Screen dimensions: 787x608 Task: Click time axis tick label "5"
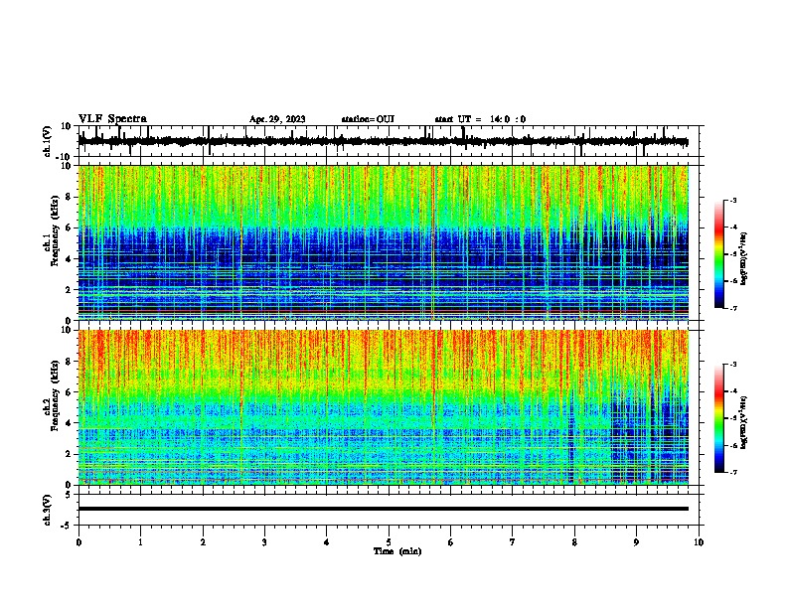point(389,542)
